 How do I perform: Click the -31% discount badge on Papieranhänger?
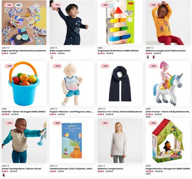pos(9,5)
